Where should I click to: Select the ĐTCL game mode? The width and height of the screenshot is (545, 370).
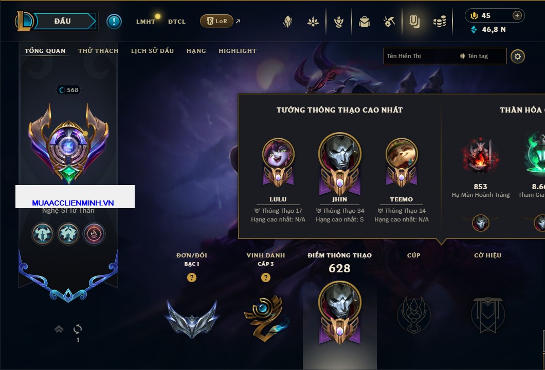[x=177, y=22]
